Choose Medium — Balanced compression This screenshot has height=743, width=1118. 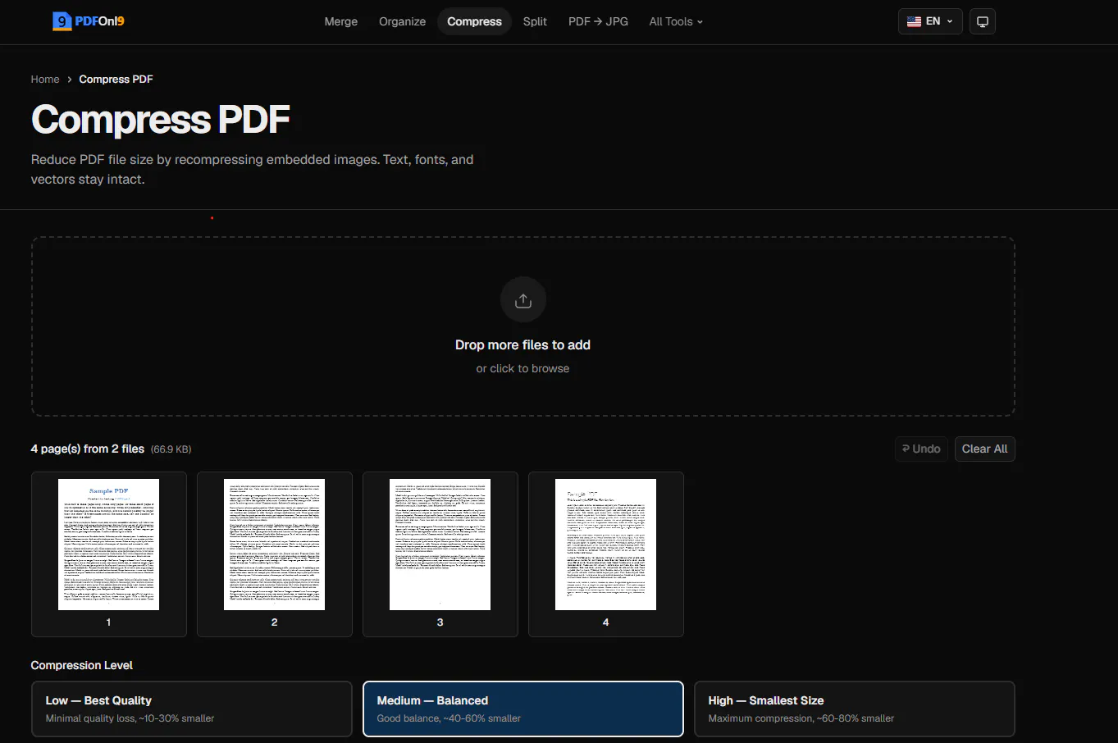(523, 709)
